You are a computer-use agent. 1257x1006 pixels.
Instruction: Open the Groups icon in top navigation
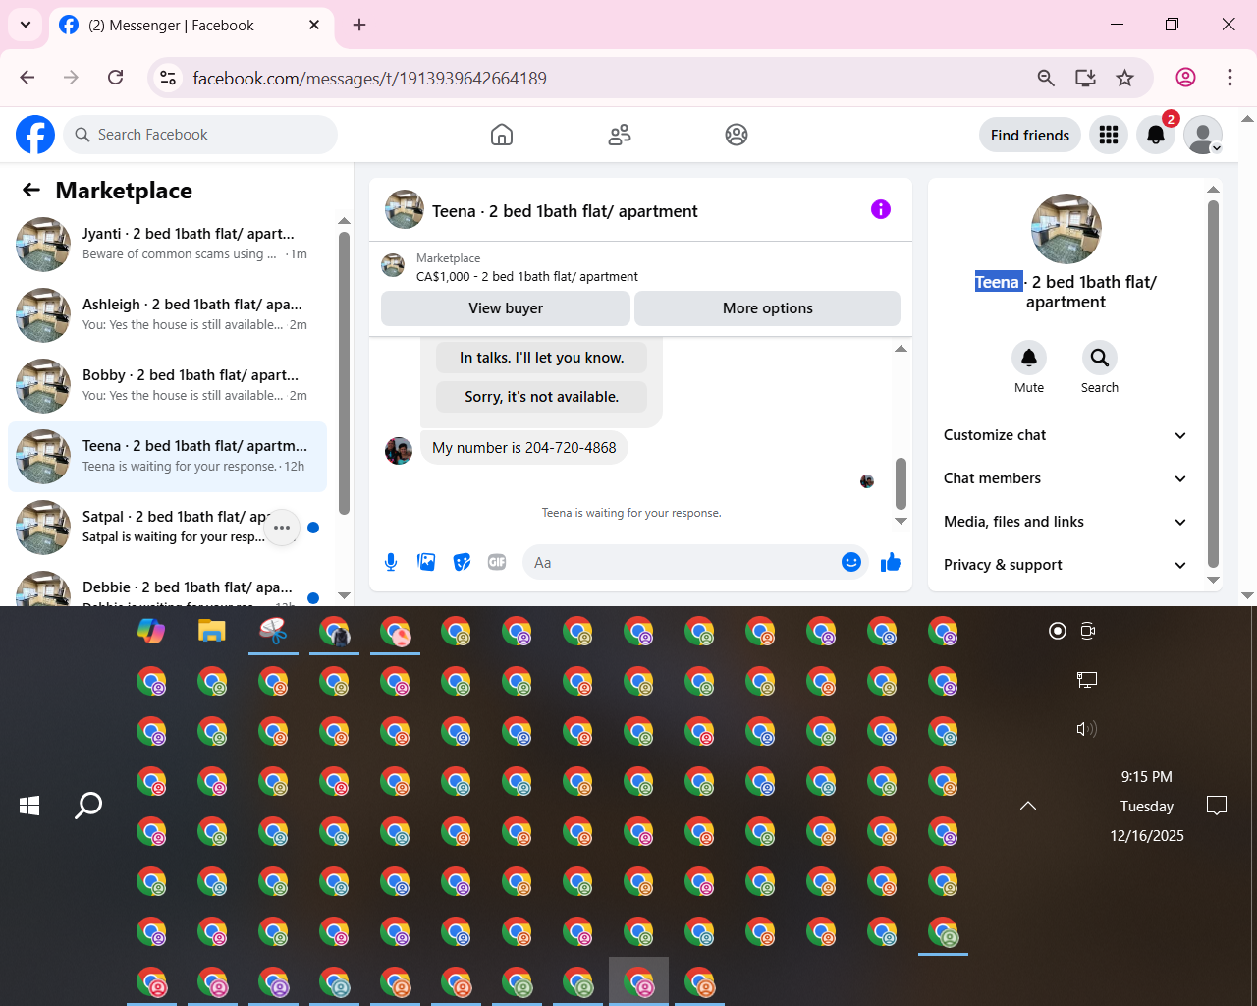pyautogui.click(x=737, y=135)
